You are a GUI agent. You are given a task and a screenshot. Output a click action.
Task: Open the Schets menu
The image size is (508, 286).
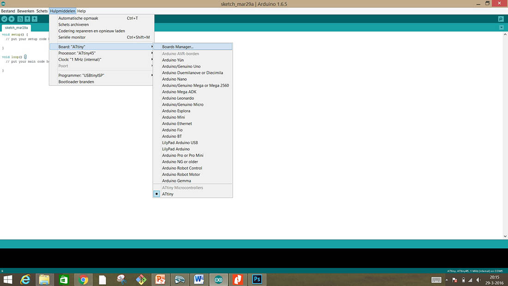coord(42,11)
